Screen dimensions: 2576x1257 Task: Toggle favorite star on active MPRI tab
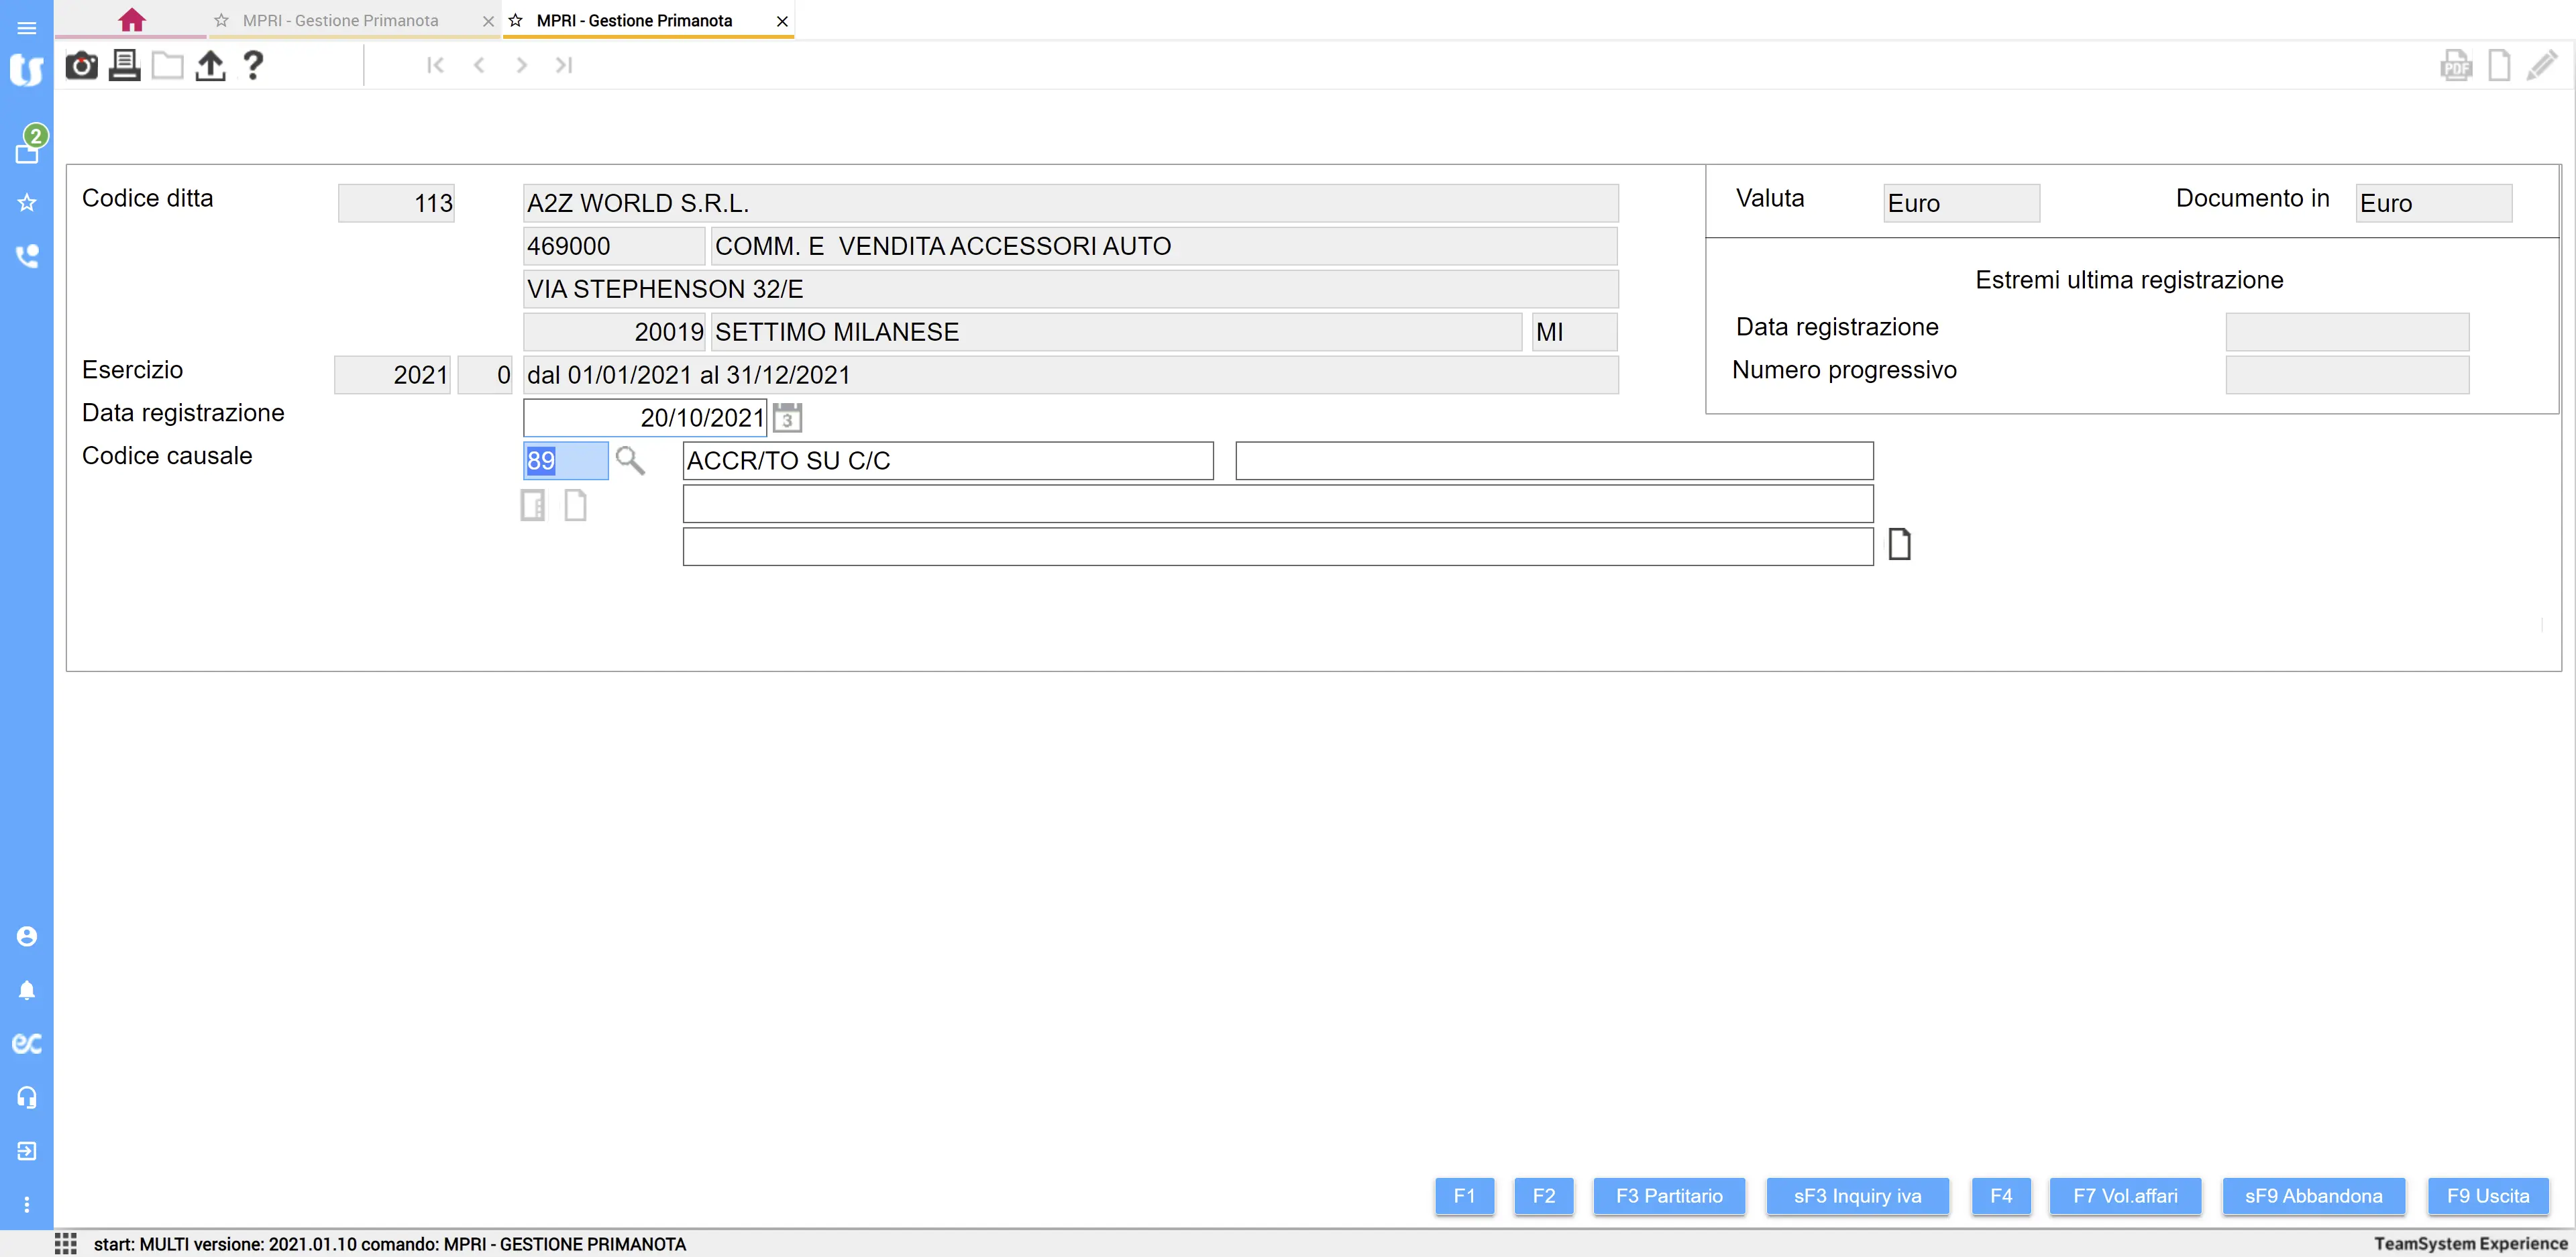pyautogui.click(x=516, y=20)
